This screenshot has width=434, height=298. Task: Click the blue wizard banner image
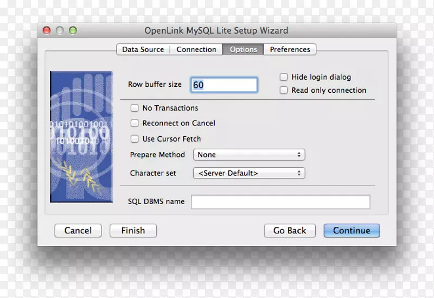pos(81,137)
